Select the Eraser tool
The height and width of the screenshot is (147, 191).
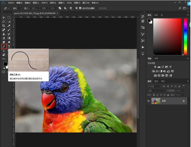point(4,38)
